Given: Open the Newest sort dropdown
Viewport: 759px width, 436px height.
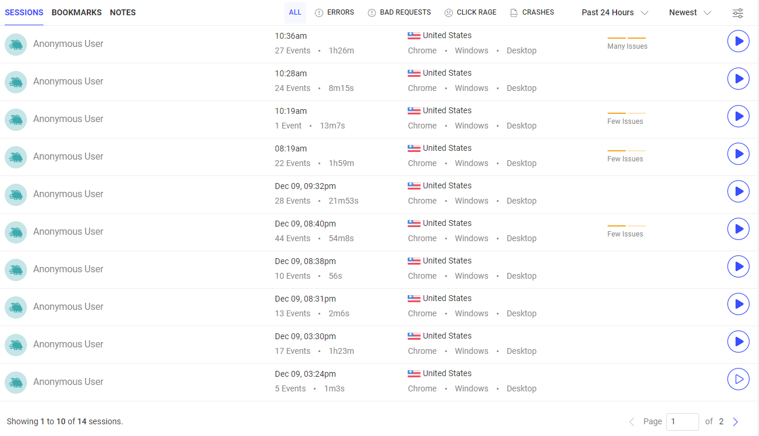Looking at the screenshot, I should tap(690, 13).
